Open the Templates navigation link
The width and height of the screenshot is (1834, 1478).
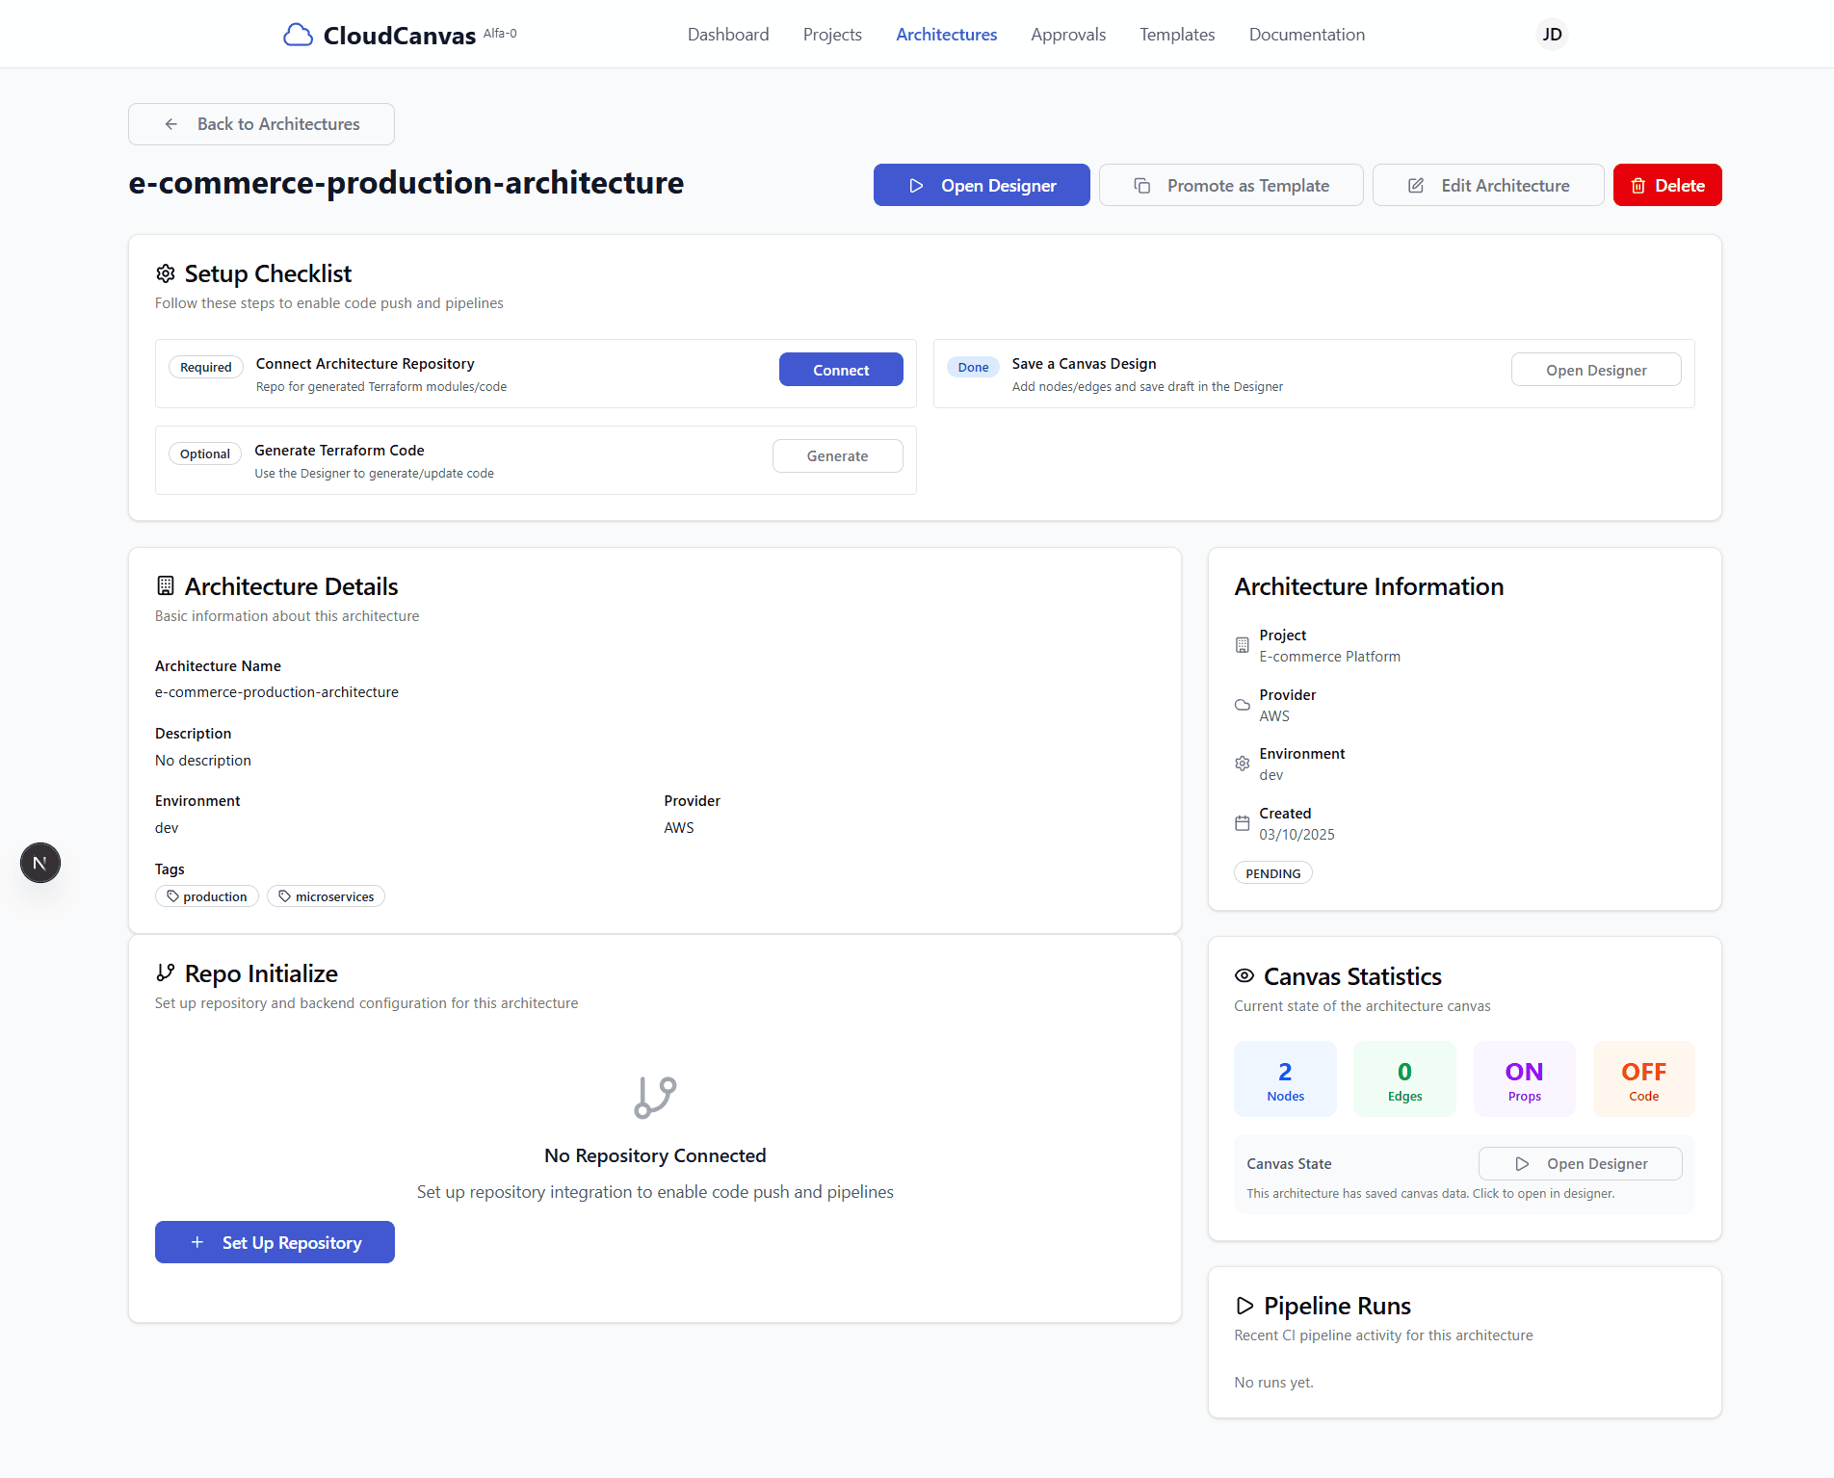[1177, 35]
